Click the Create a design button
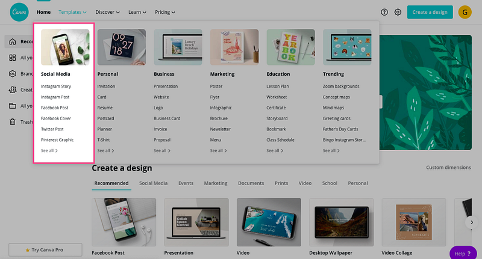 (x=430, y=12)
